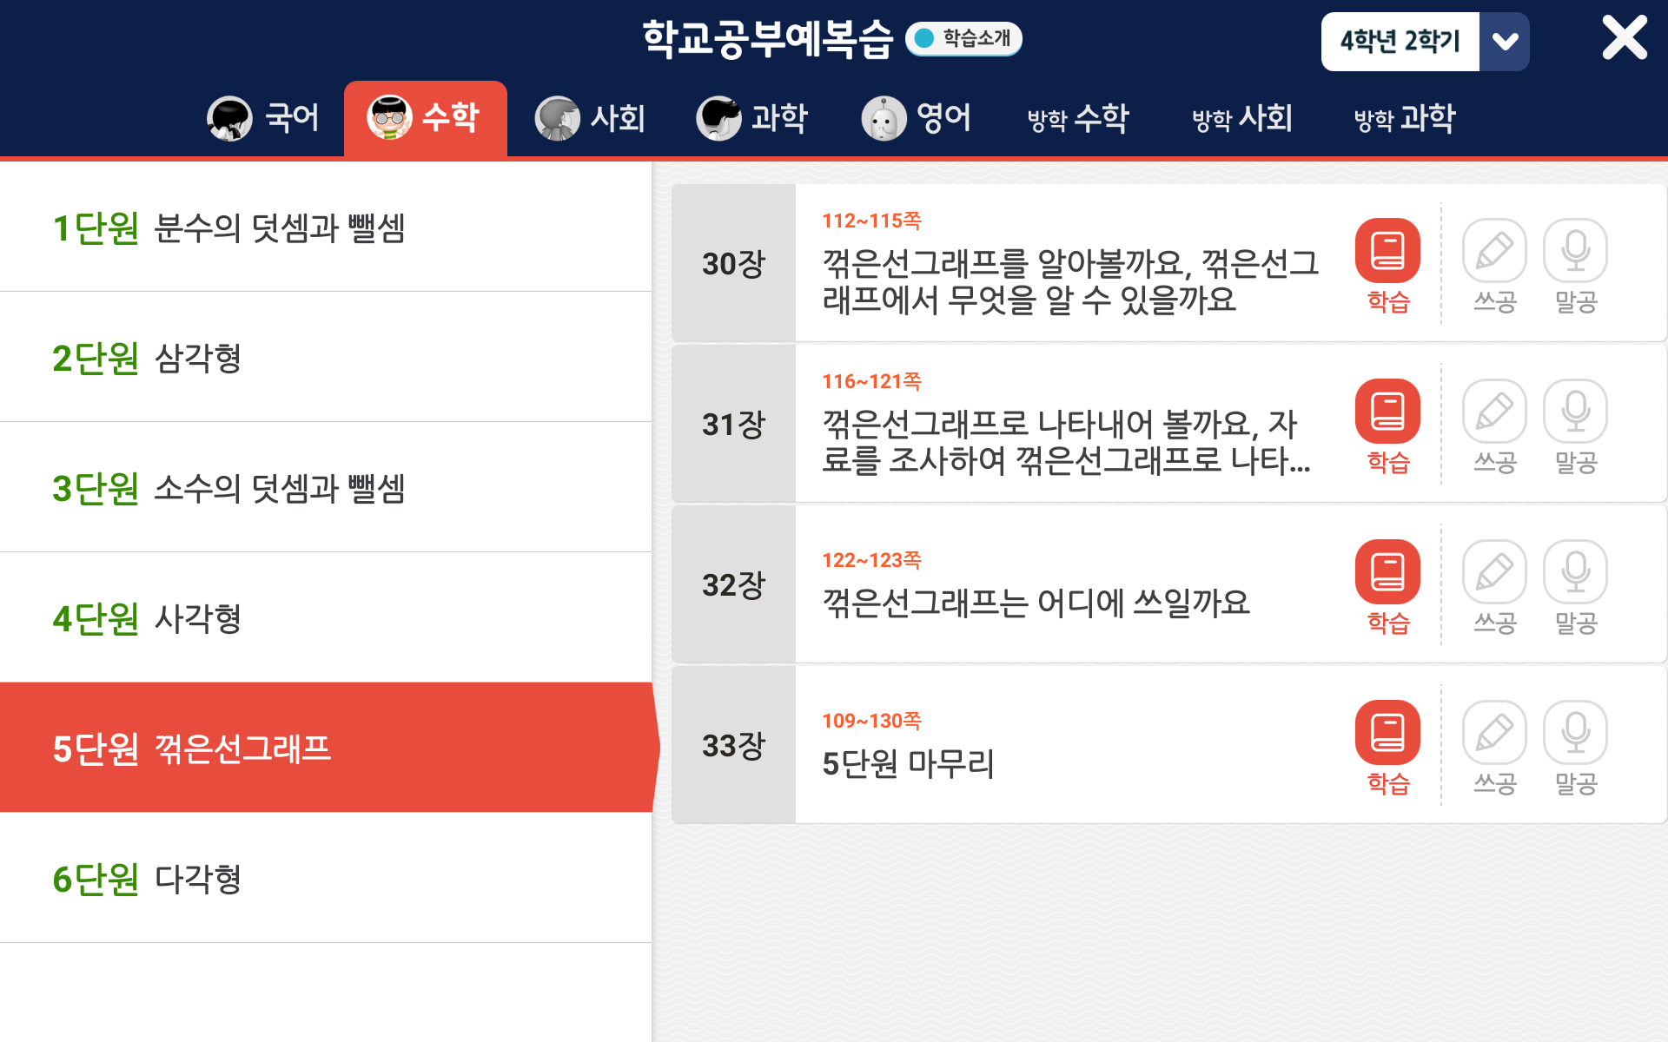Open the 4학년 2학기 selection box
Image resolution: width=1668 pixels, height=1042 pixels.
pos(1400,42)
